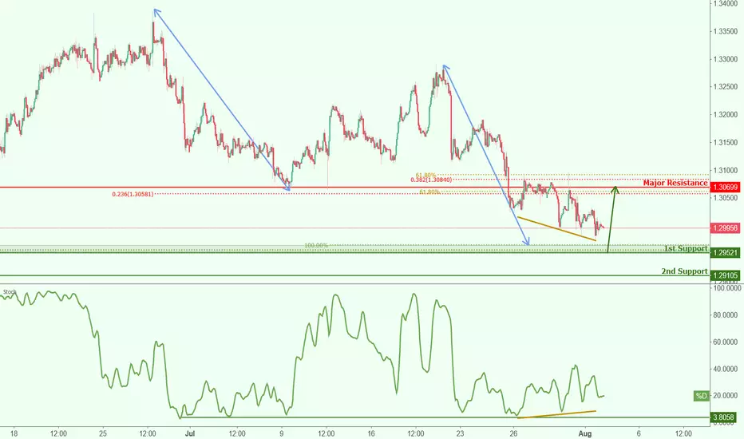Click 40.0000 on the stochastic scale
The image size is (744, 439).
click(x=726, y=369)
